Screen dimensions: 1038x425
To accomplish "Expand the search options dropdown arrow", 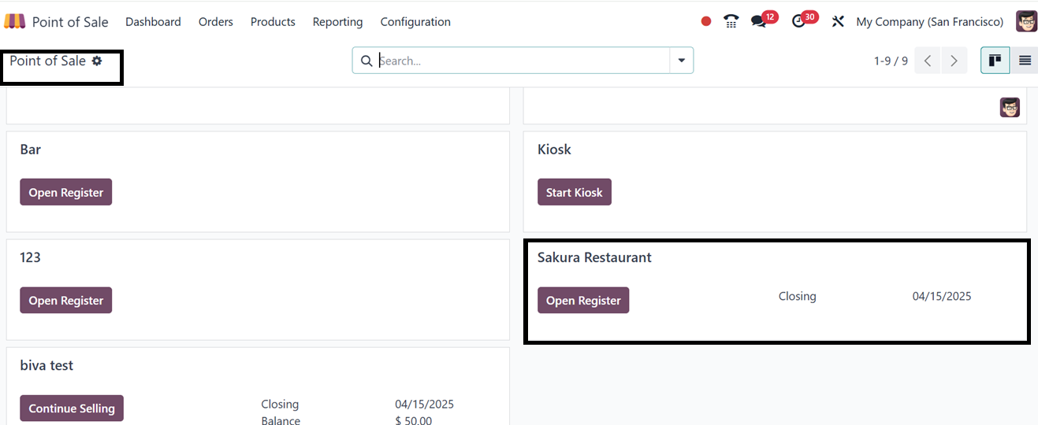I will tap(682, 61).
